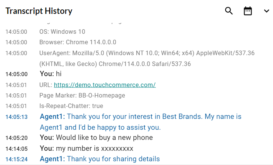Click the Transcript History heading
This screenshot has width=273, height=165.
39,11
